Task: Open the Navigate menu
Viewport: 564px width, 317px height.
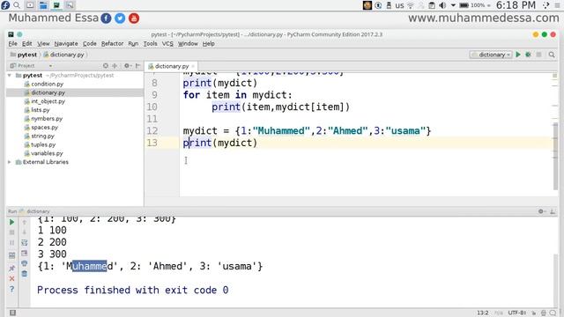Action: click(x=66, y=43)
